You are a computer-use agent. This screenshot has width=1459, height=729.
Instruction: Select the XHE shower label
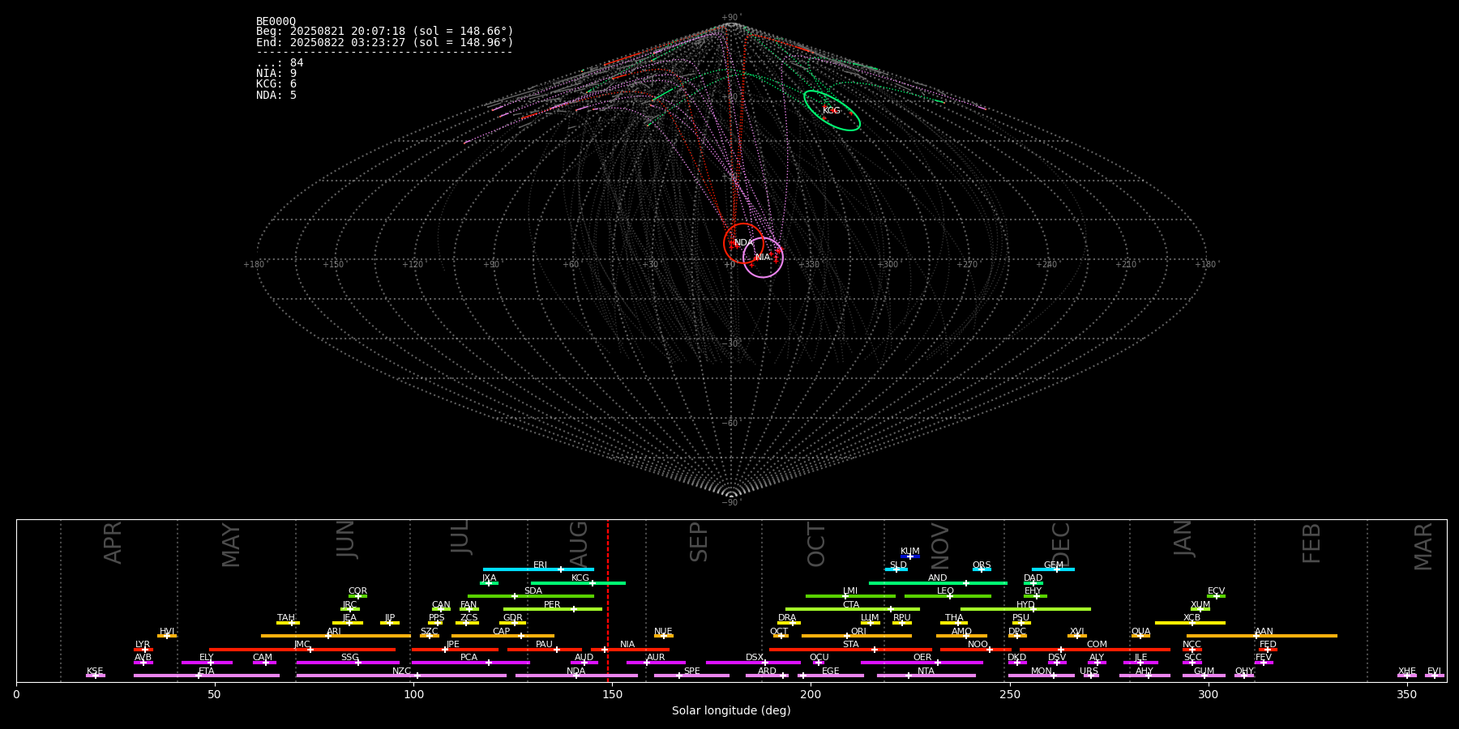pyautogui.click(x=1406, y=671)
